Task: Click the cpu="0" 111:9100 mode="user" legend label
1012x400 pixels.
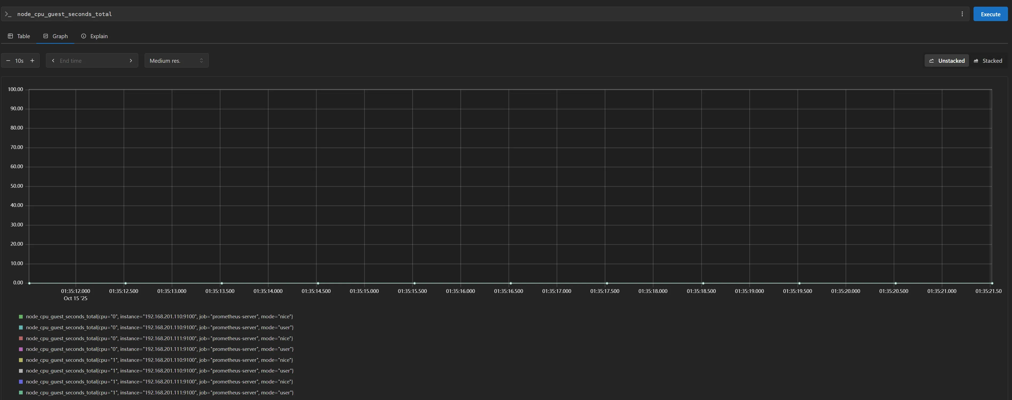Action: [159, 349]
